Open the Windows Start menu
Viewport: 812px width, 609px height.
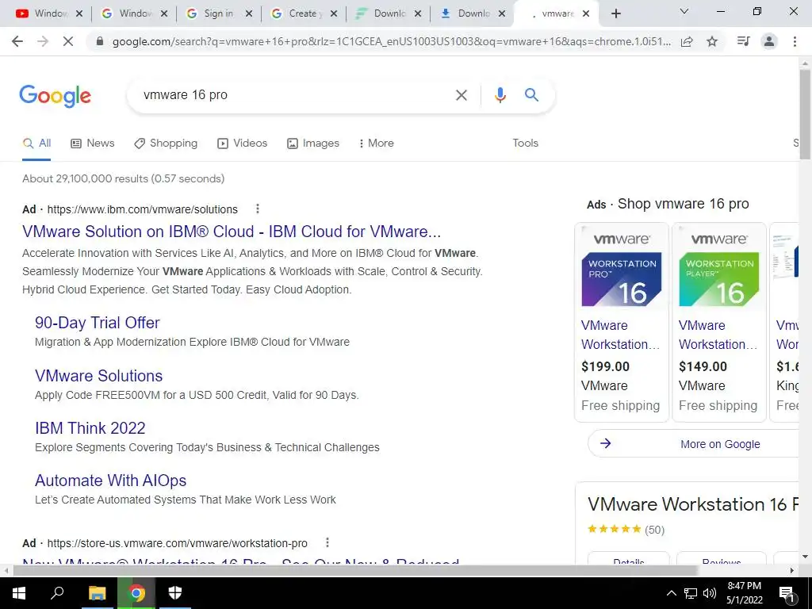(19, 593)
